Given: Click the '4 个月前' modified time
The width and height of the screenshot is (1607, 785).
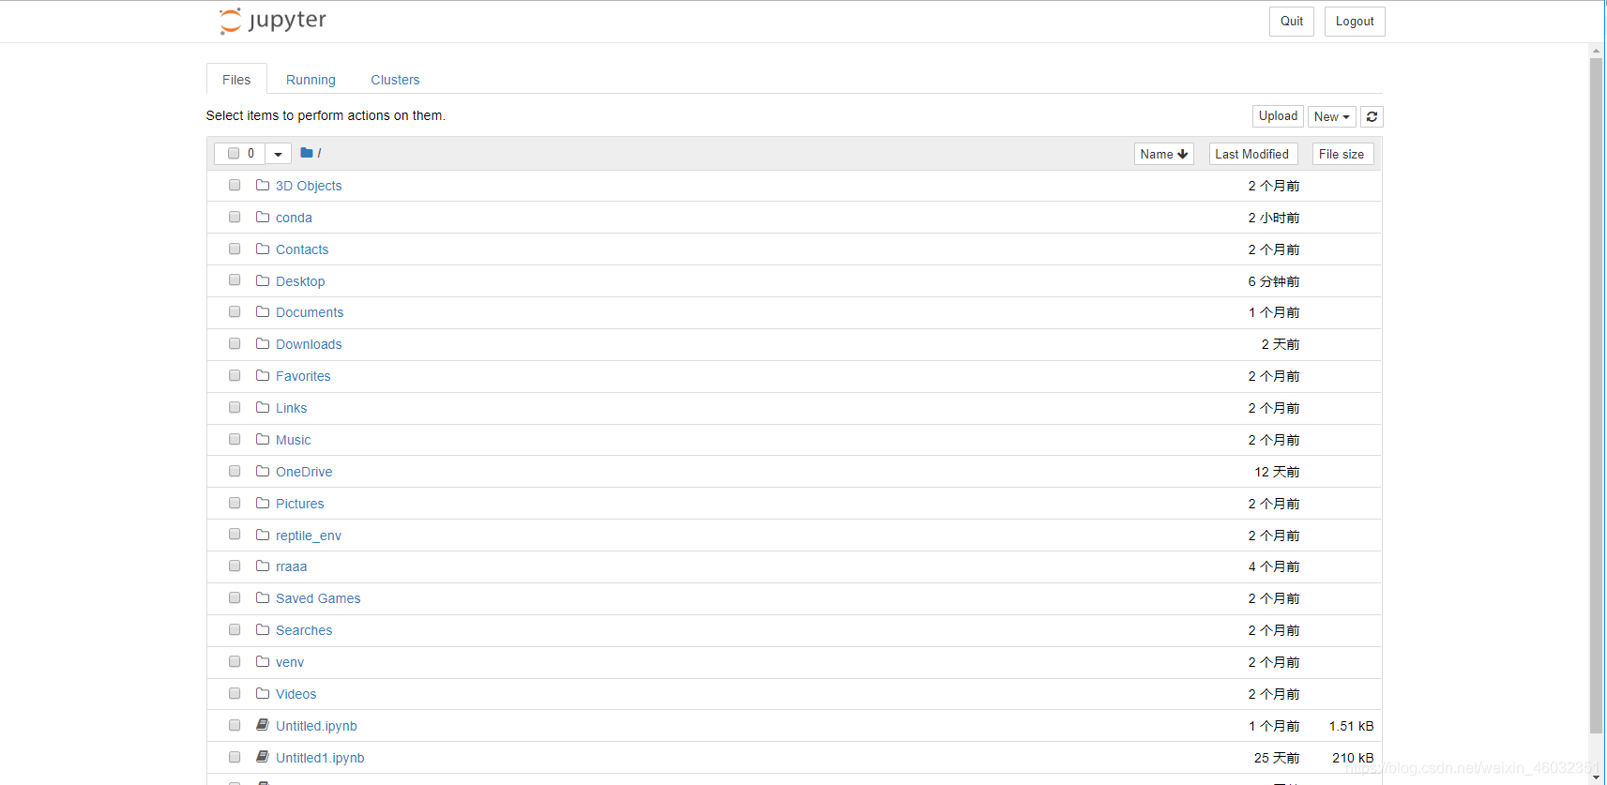Looking at the screenshot, I should (1274, 566).
